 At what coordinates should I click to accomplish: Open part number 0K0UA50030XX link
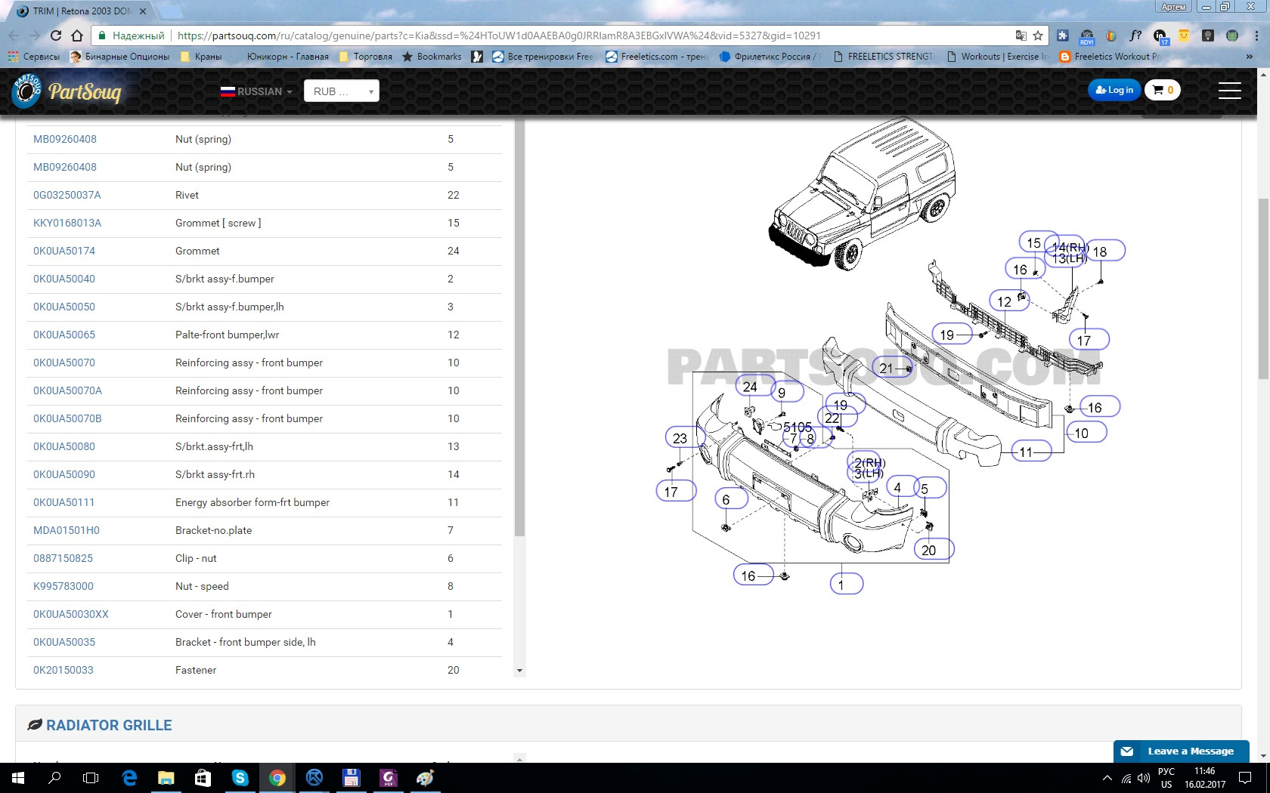pos(71,614)
